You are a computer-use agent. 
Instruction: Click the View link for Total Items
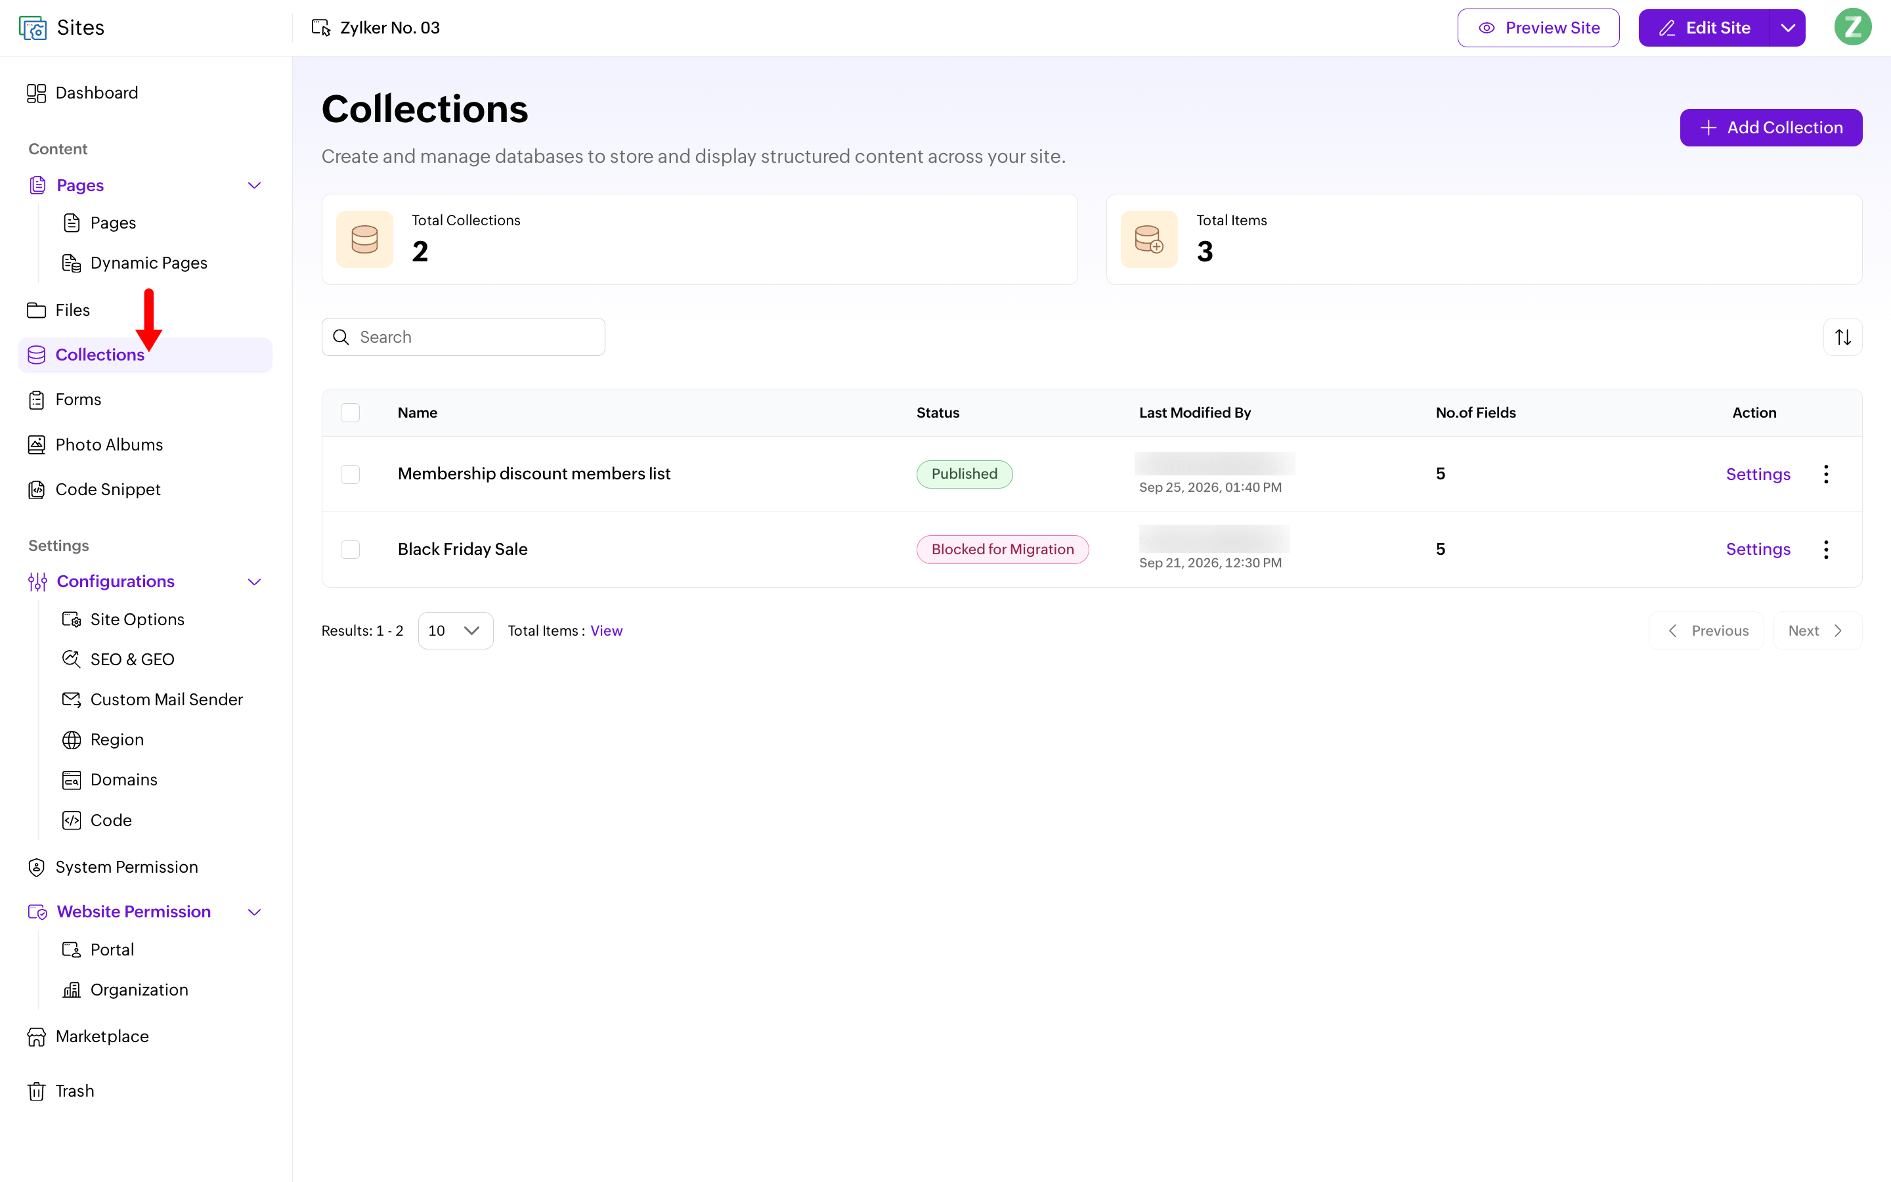click(607, 631)
